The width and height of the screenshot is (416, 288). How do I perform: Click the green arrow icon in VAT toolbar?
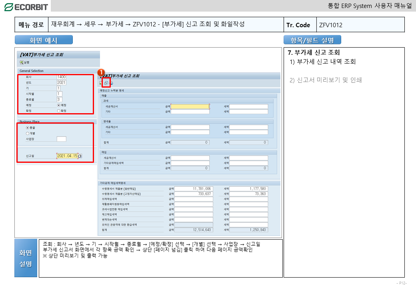pyautogui.click(x=101, y=83)
